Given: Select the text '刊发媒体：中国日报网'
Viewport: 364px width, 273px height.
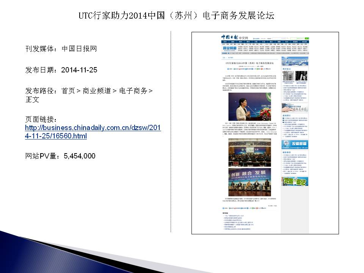Looking at the screenshot, I should coord(61,49).
